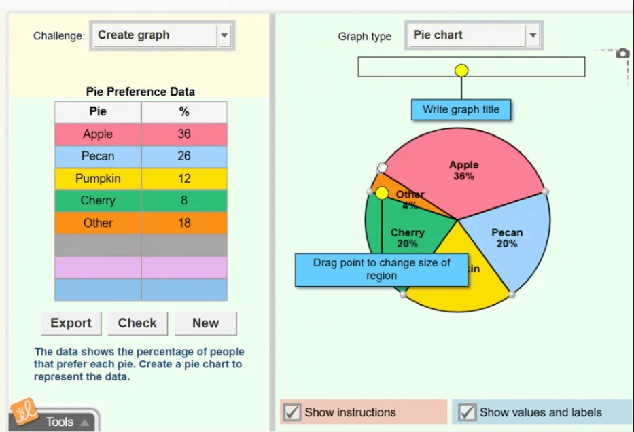Toggle the Show instructions checkbox
This screenshot has width=634, height=432.
(292, 412)
